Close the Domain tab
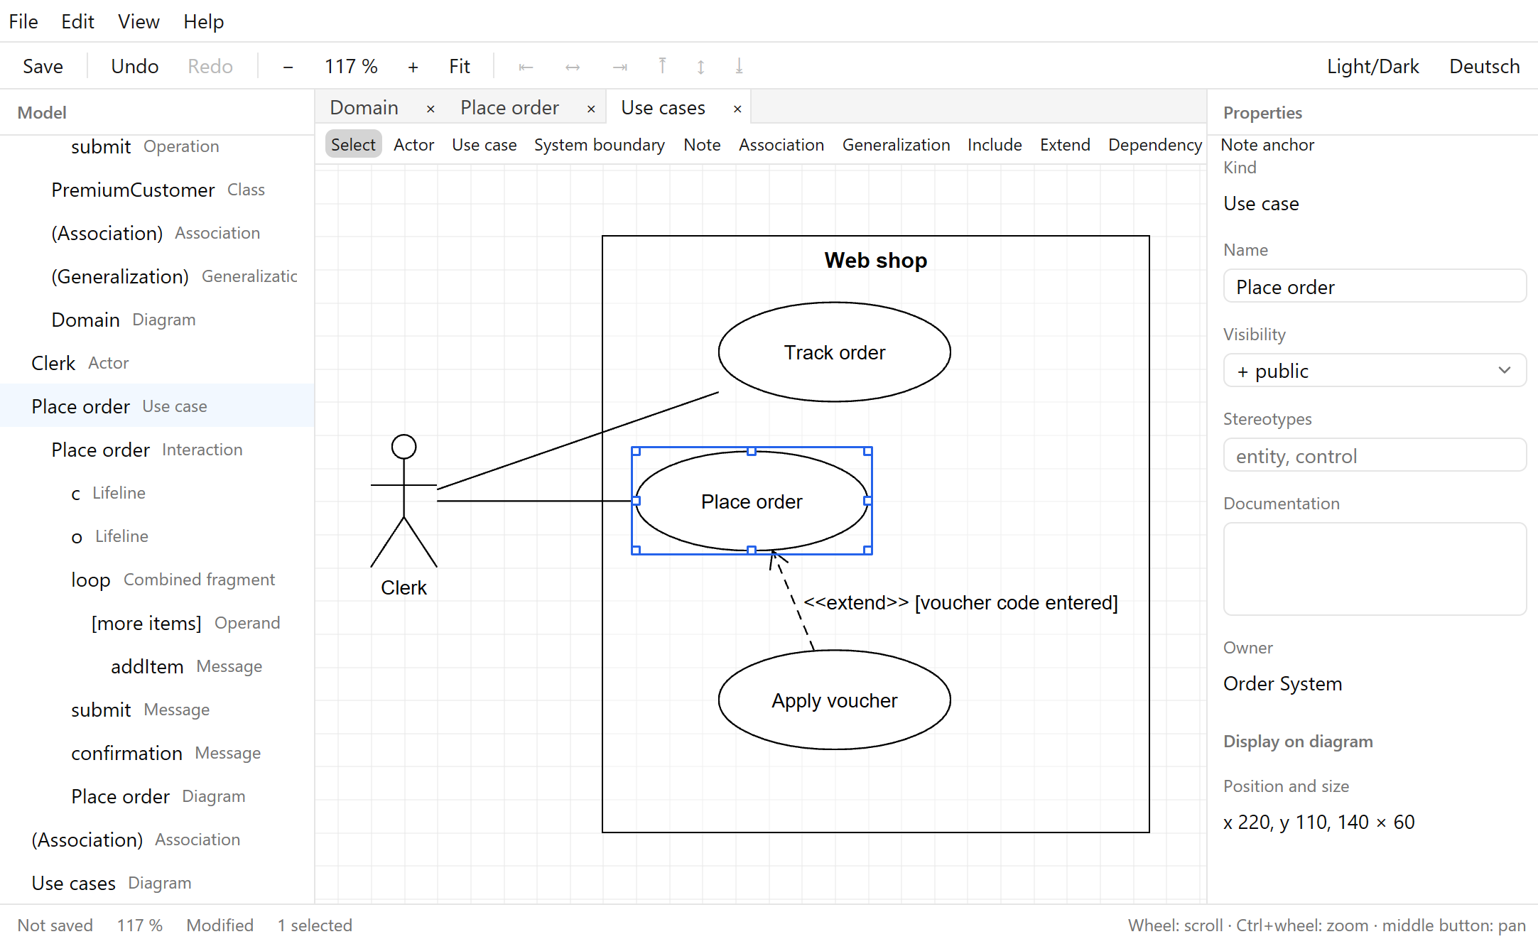Viewport: 1538px width, 944px height. [430, 109]
